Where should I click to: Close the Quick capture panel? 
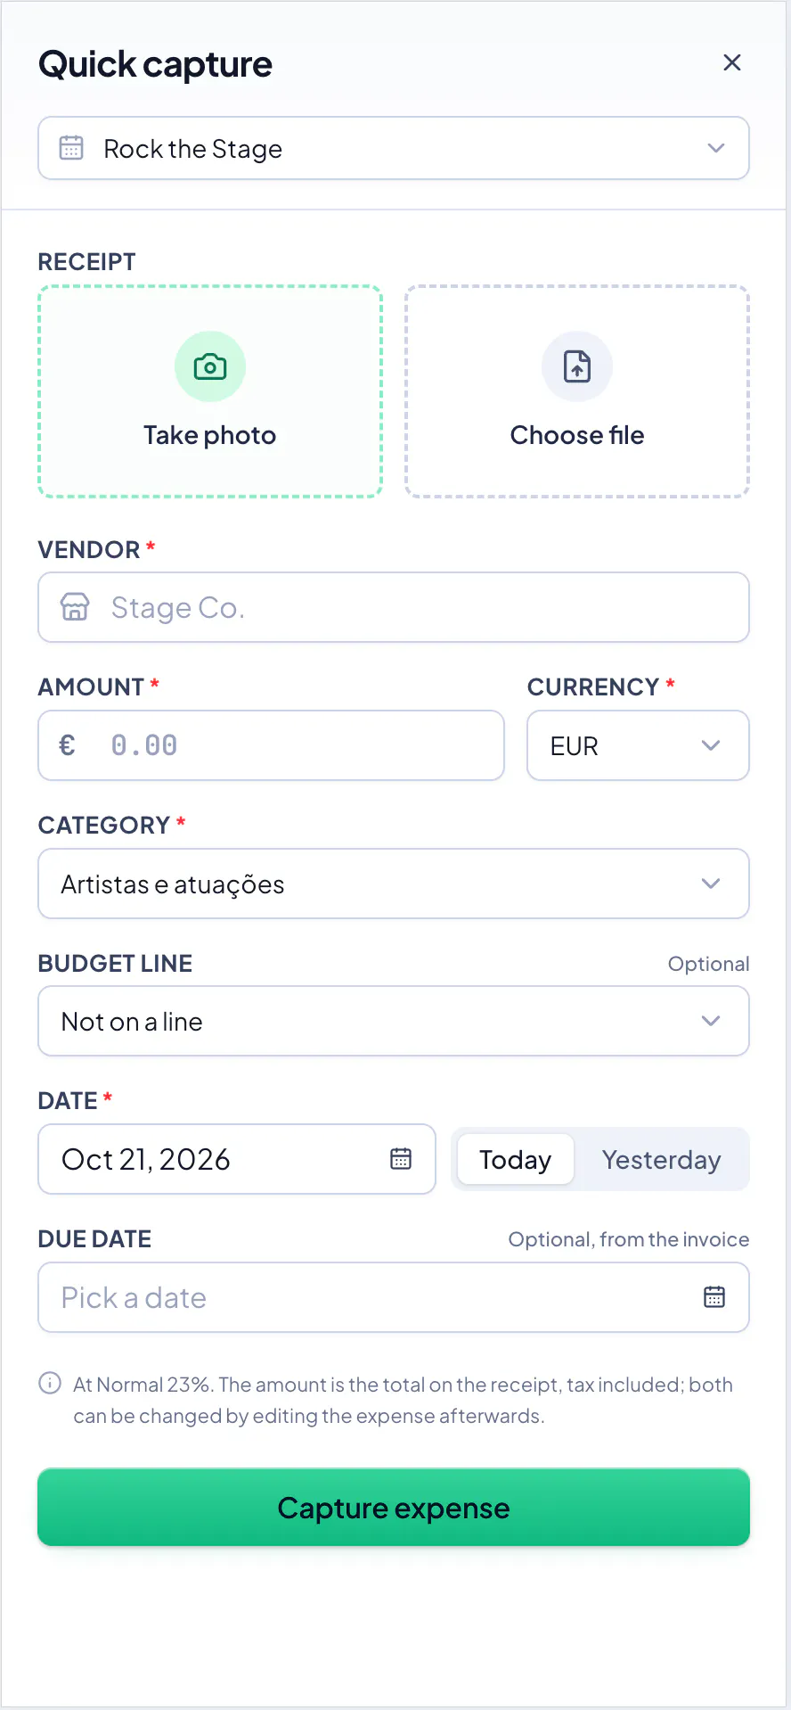click(x=732, y=62)
